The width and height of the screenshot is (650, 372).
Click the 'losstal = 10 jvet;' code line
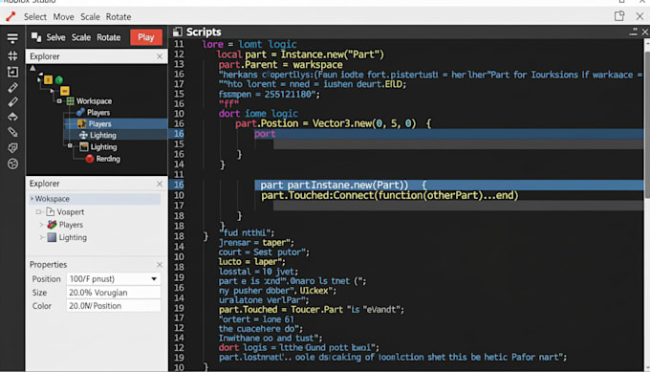[x=258, y=272]
